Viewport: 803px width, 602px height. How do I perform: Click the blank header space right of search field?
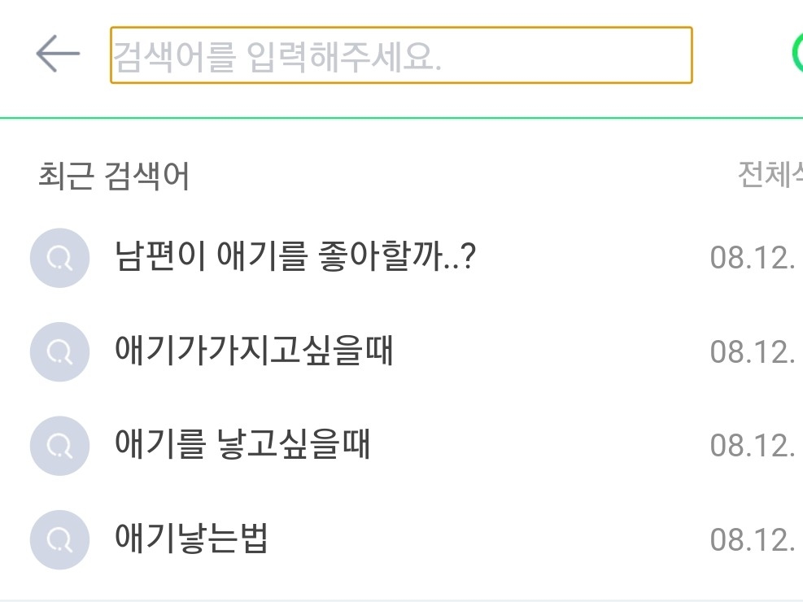click(x=740, y=55)
